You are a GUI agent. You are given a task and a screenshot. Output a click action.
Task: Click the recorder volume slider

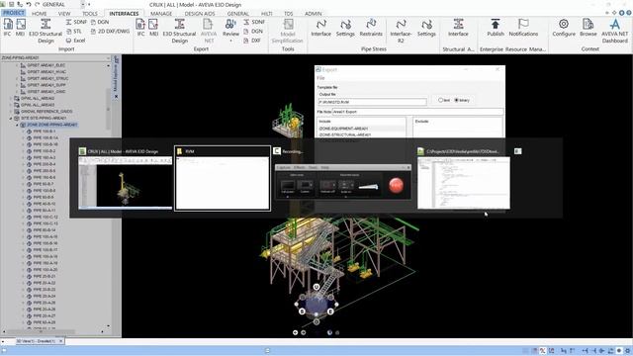coord(368,187)
